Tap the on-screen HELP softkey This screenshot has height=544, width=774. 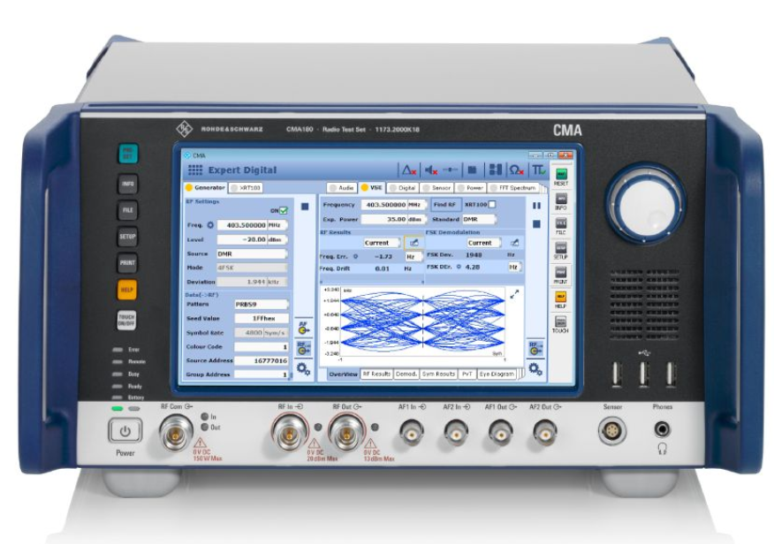[x=561, y=297]
